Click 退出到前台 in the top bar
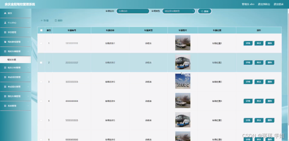Screen dimensions: 289x141 point(264,4)
